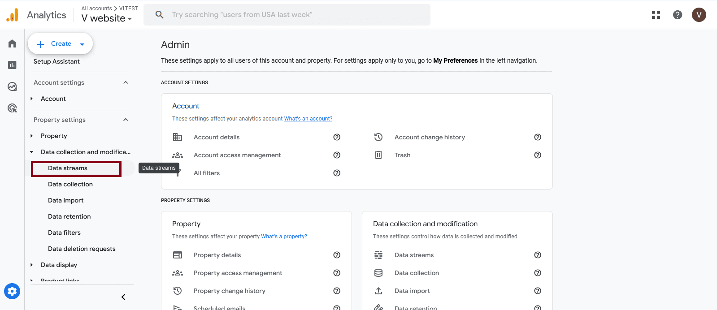Click the Admin gear icon
The height and width of the screenshot is (310, 717).
12,292
